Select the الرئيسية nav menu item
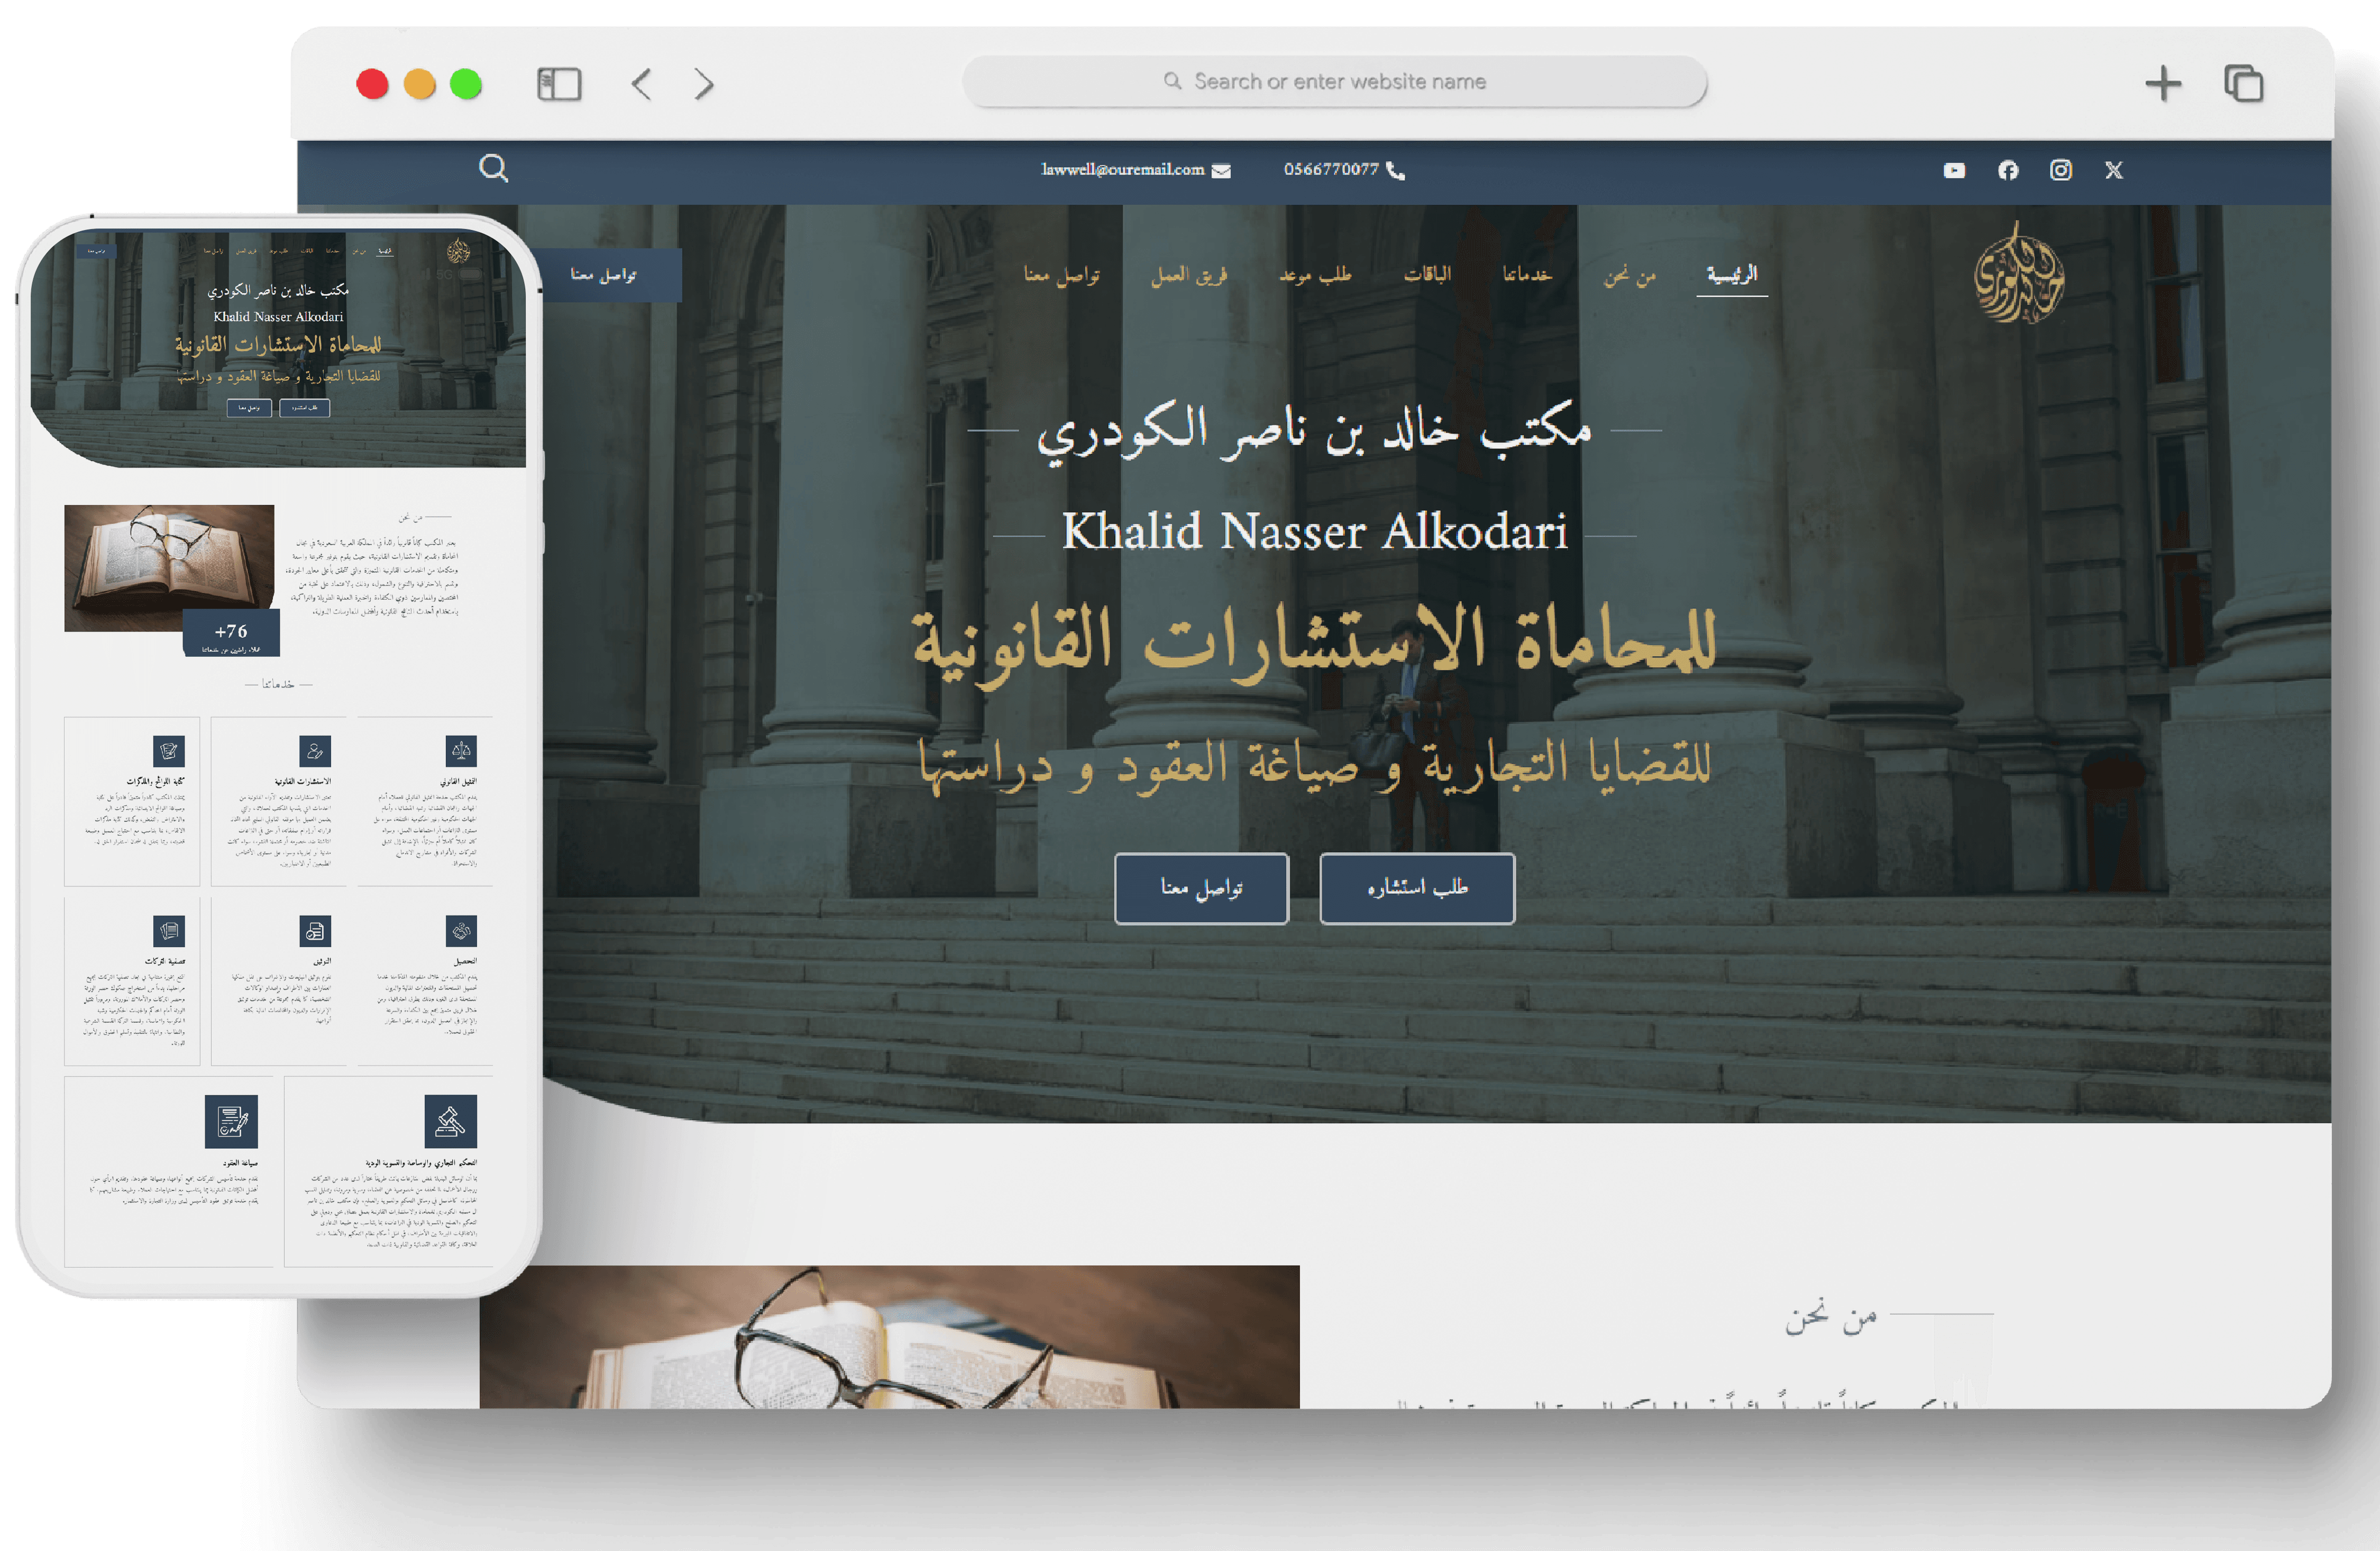Viewport: 2380px width, 1551px height. 1732,274
